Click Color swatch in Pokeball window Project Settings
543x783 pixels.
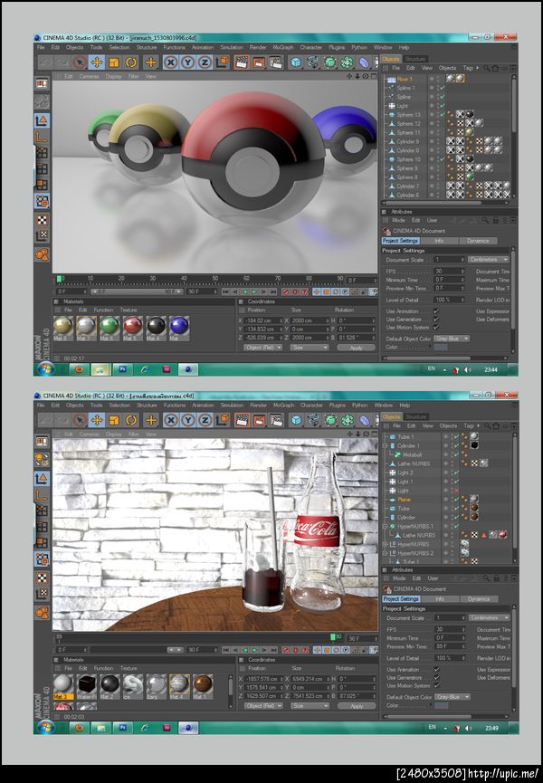(441, 347)
